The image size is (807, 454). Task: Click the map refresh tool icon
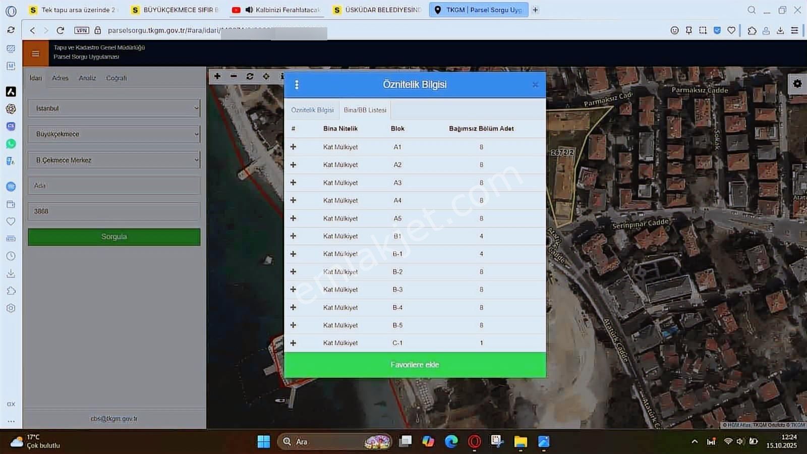pos(250,76)
